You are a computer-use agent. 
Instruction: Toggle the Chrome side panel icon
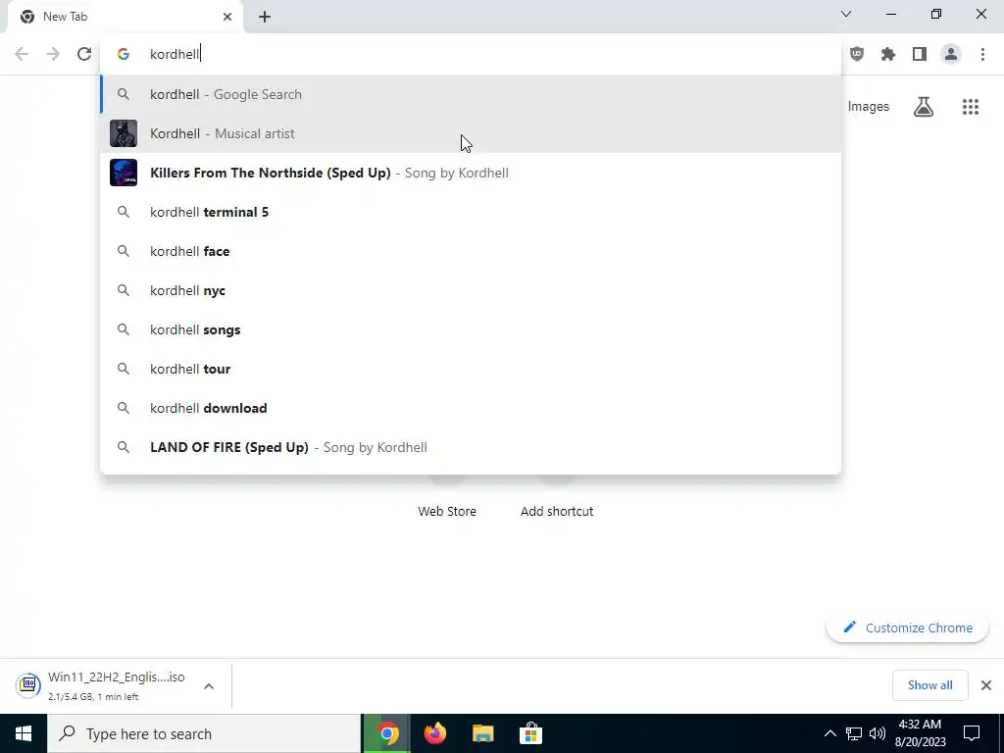[920, 54]
